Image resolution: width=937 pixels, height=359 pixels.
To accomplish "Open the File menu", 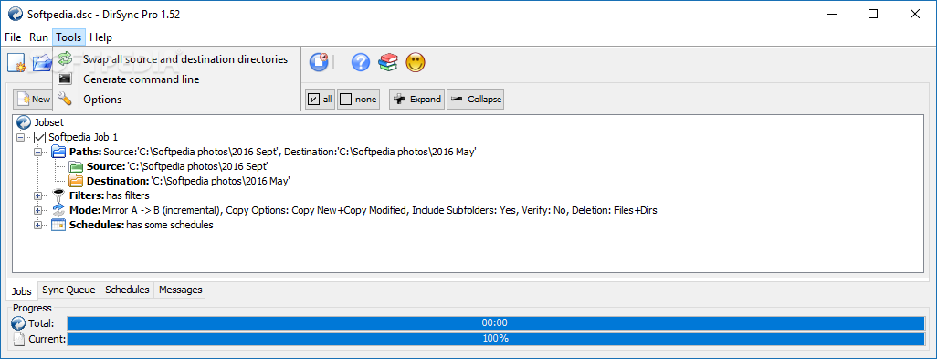I will pos(13,37).
